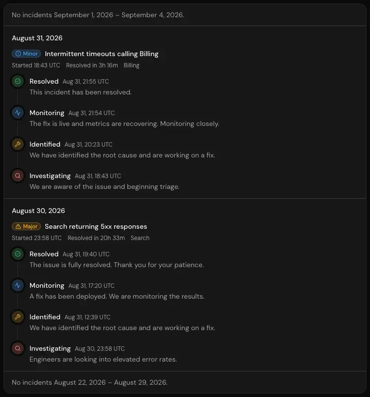The width and height of the screenshot is (370, 397).
Task: Click the wrench Identified icon at 20:23 UTC
Action: pos(18,144)
